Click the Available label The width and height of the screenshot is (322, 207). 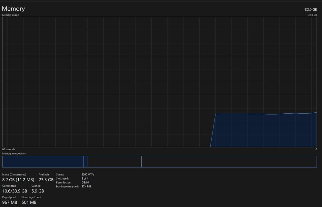44,174
